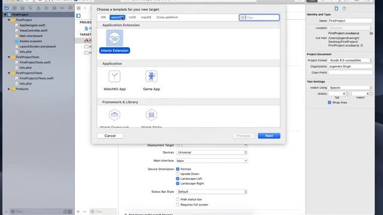
Task: Show the File inspector icon
Action: tap(336, 8)
